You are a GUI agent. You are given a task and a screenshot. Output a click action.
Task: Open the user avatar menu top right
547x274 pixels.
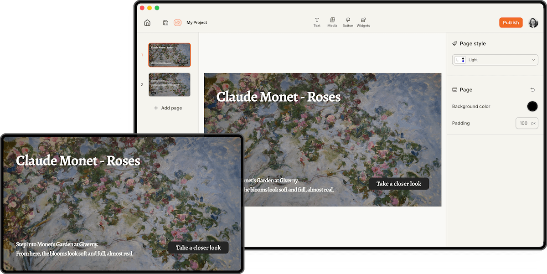533,22
